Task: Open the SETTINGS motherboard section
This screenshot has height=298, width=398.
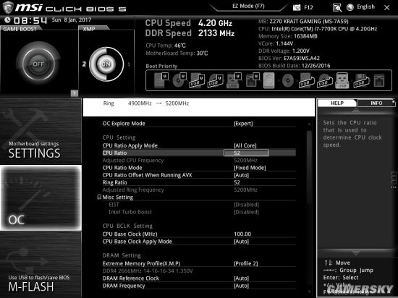Action: click(41, 131)
